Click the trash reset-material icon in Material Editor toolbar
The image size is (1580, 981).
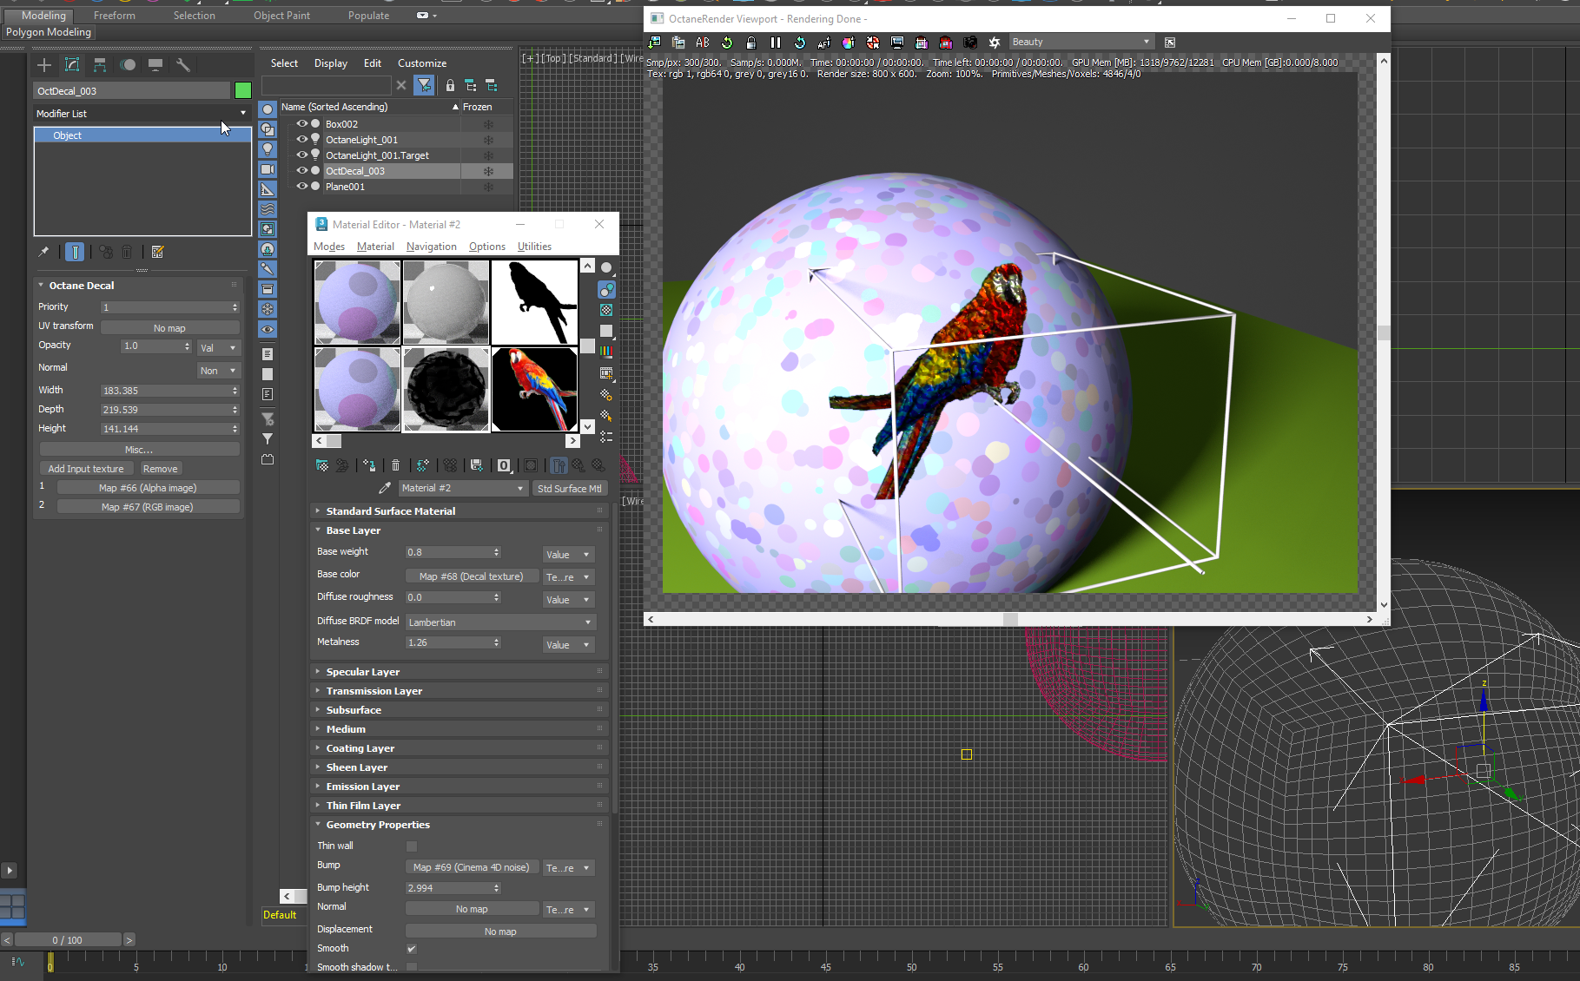tap(395, 466)
